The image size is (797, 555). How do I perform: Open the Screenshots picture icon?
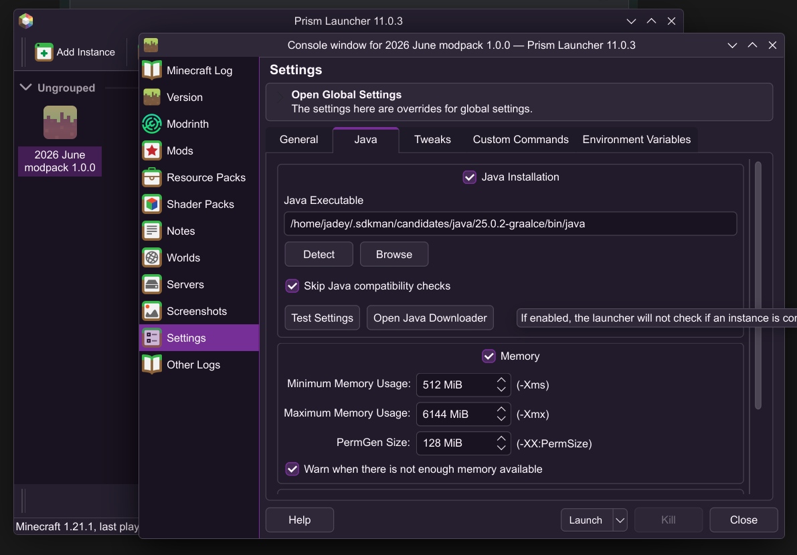[x=151, y=311]
